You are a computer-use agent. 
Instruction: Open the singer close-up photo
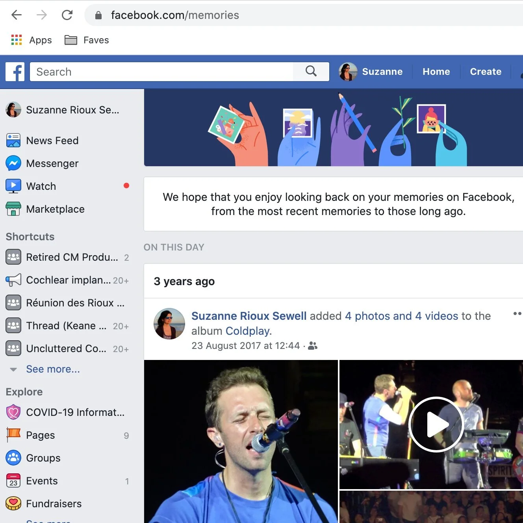coord(241,441)
